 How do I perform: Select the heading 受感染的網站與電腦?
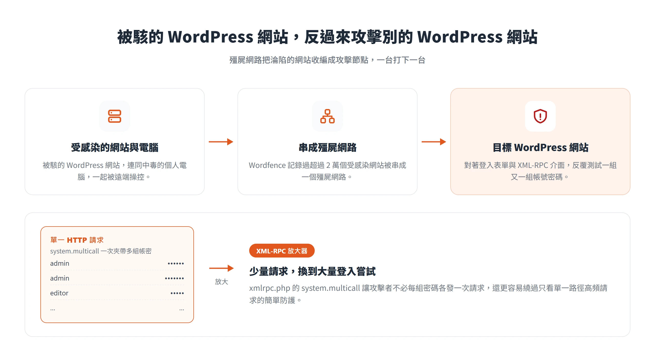coord(114,147)
